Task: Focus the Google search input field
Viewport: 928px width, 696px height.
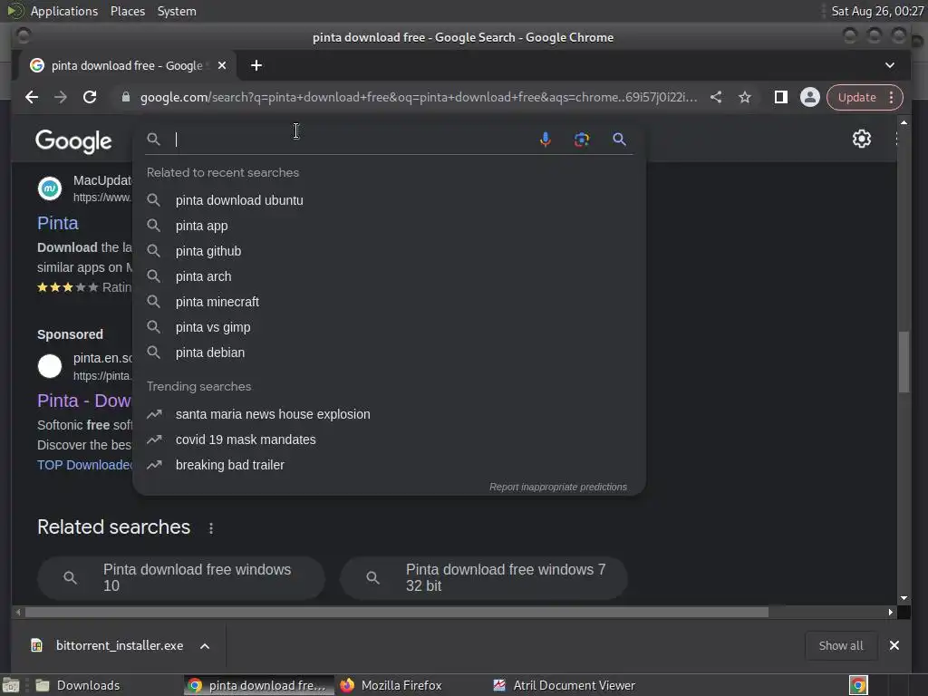Action: pos(353,139)
